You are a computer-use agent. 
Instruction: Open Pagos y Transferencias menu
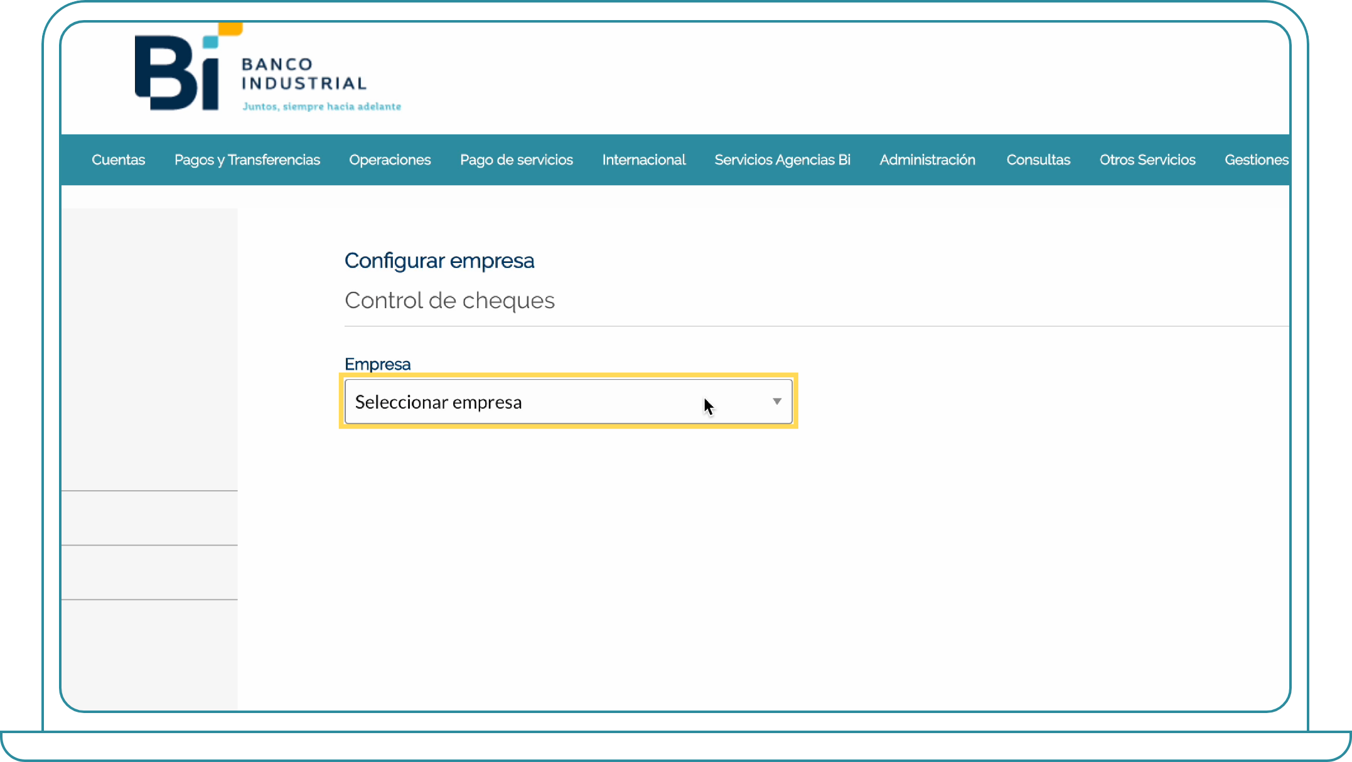coord(247,160)
